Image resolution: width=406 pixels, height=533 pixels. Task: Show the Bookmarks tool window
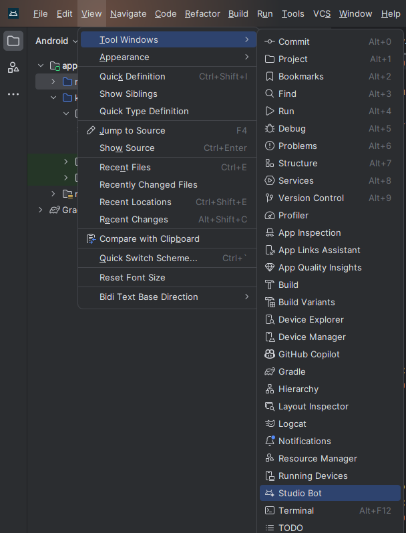tap(330, 77)
